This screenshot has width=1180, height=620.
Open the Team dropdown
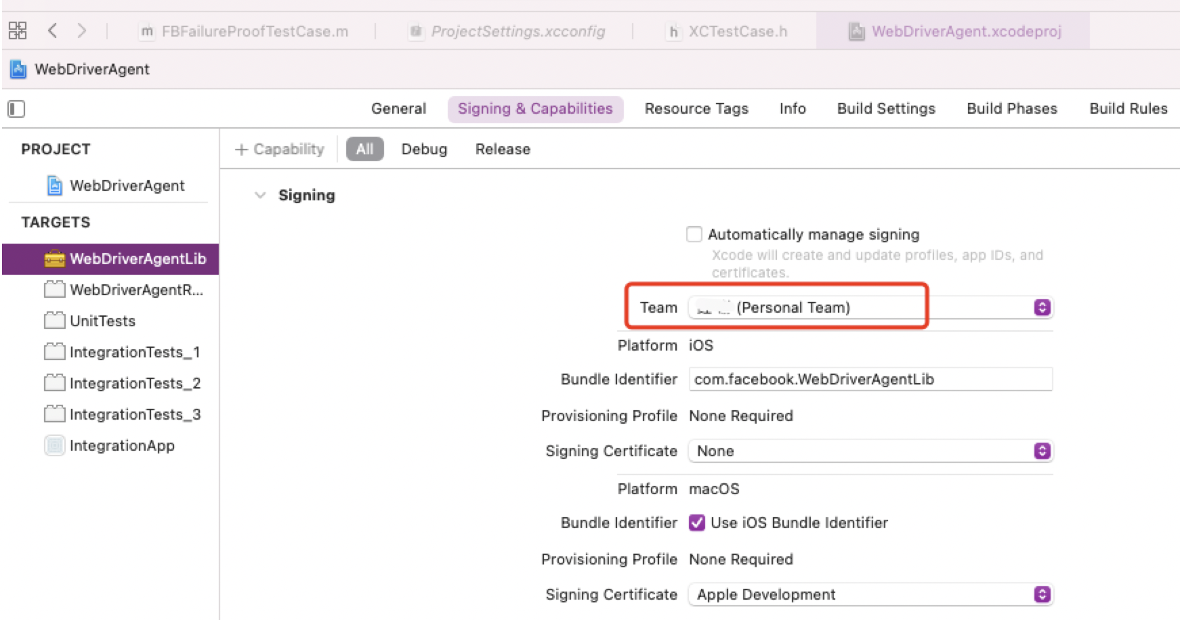(870, 307)
